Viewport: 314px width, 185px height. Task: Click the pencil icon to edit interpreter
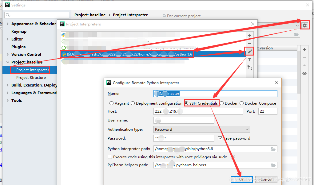pos(249,51)
